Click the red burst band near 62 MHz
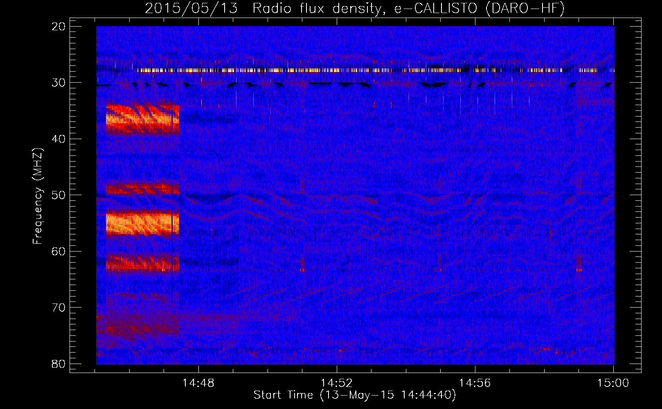Image resolution: width=662 pixels, height=409 pixels. 142,263
